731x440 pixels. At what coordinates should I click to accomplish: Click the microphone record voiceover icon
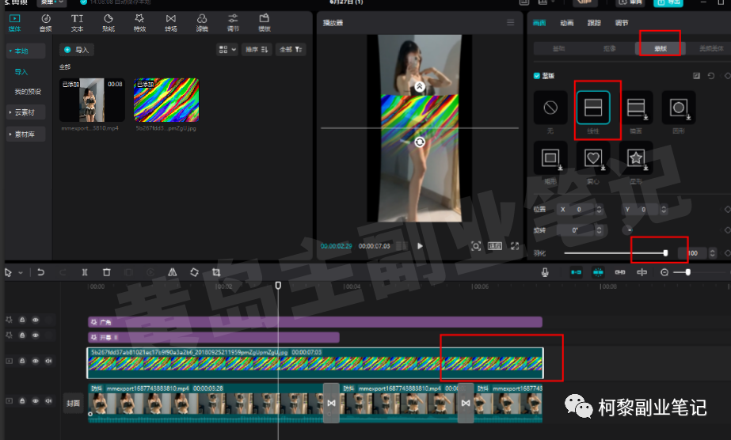(545, 272)
